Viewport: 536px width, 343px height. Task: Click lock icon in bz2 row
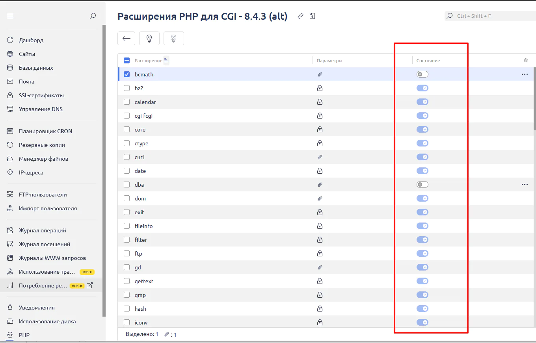(x=320, y=88)
